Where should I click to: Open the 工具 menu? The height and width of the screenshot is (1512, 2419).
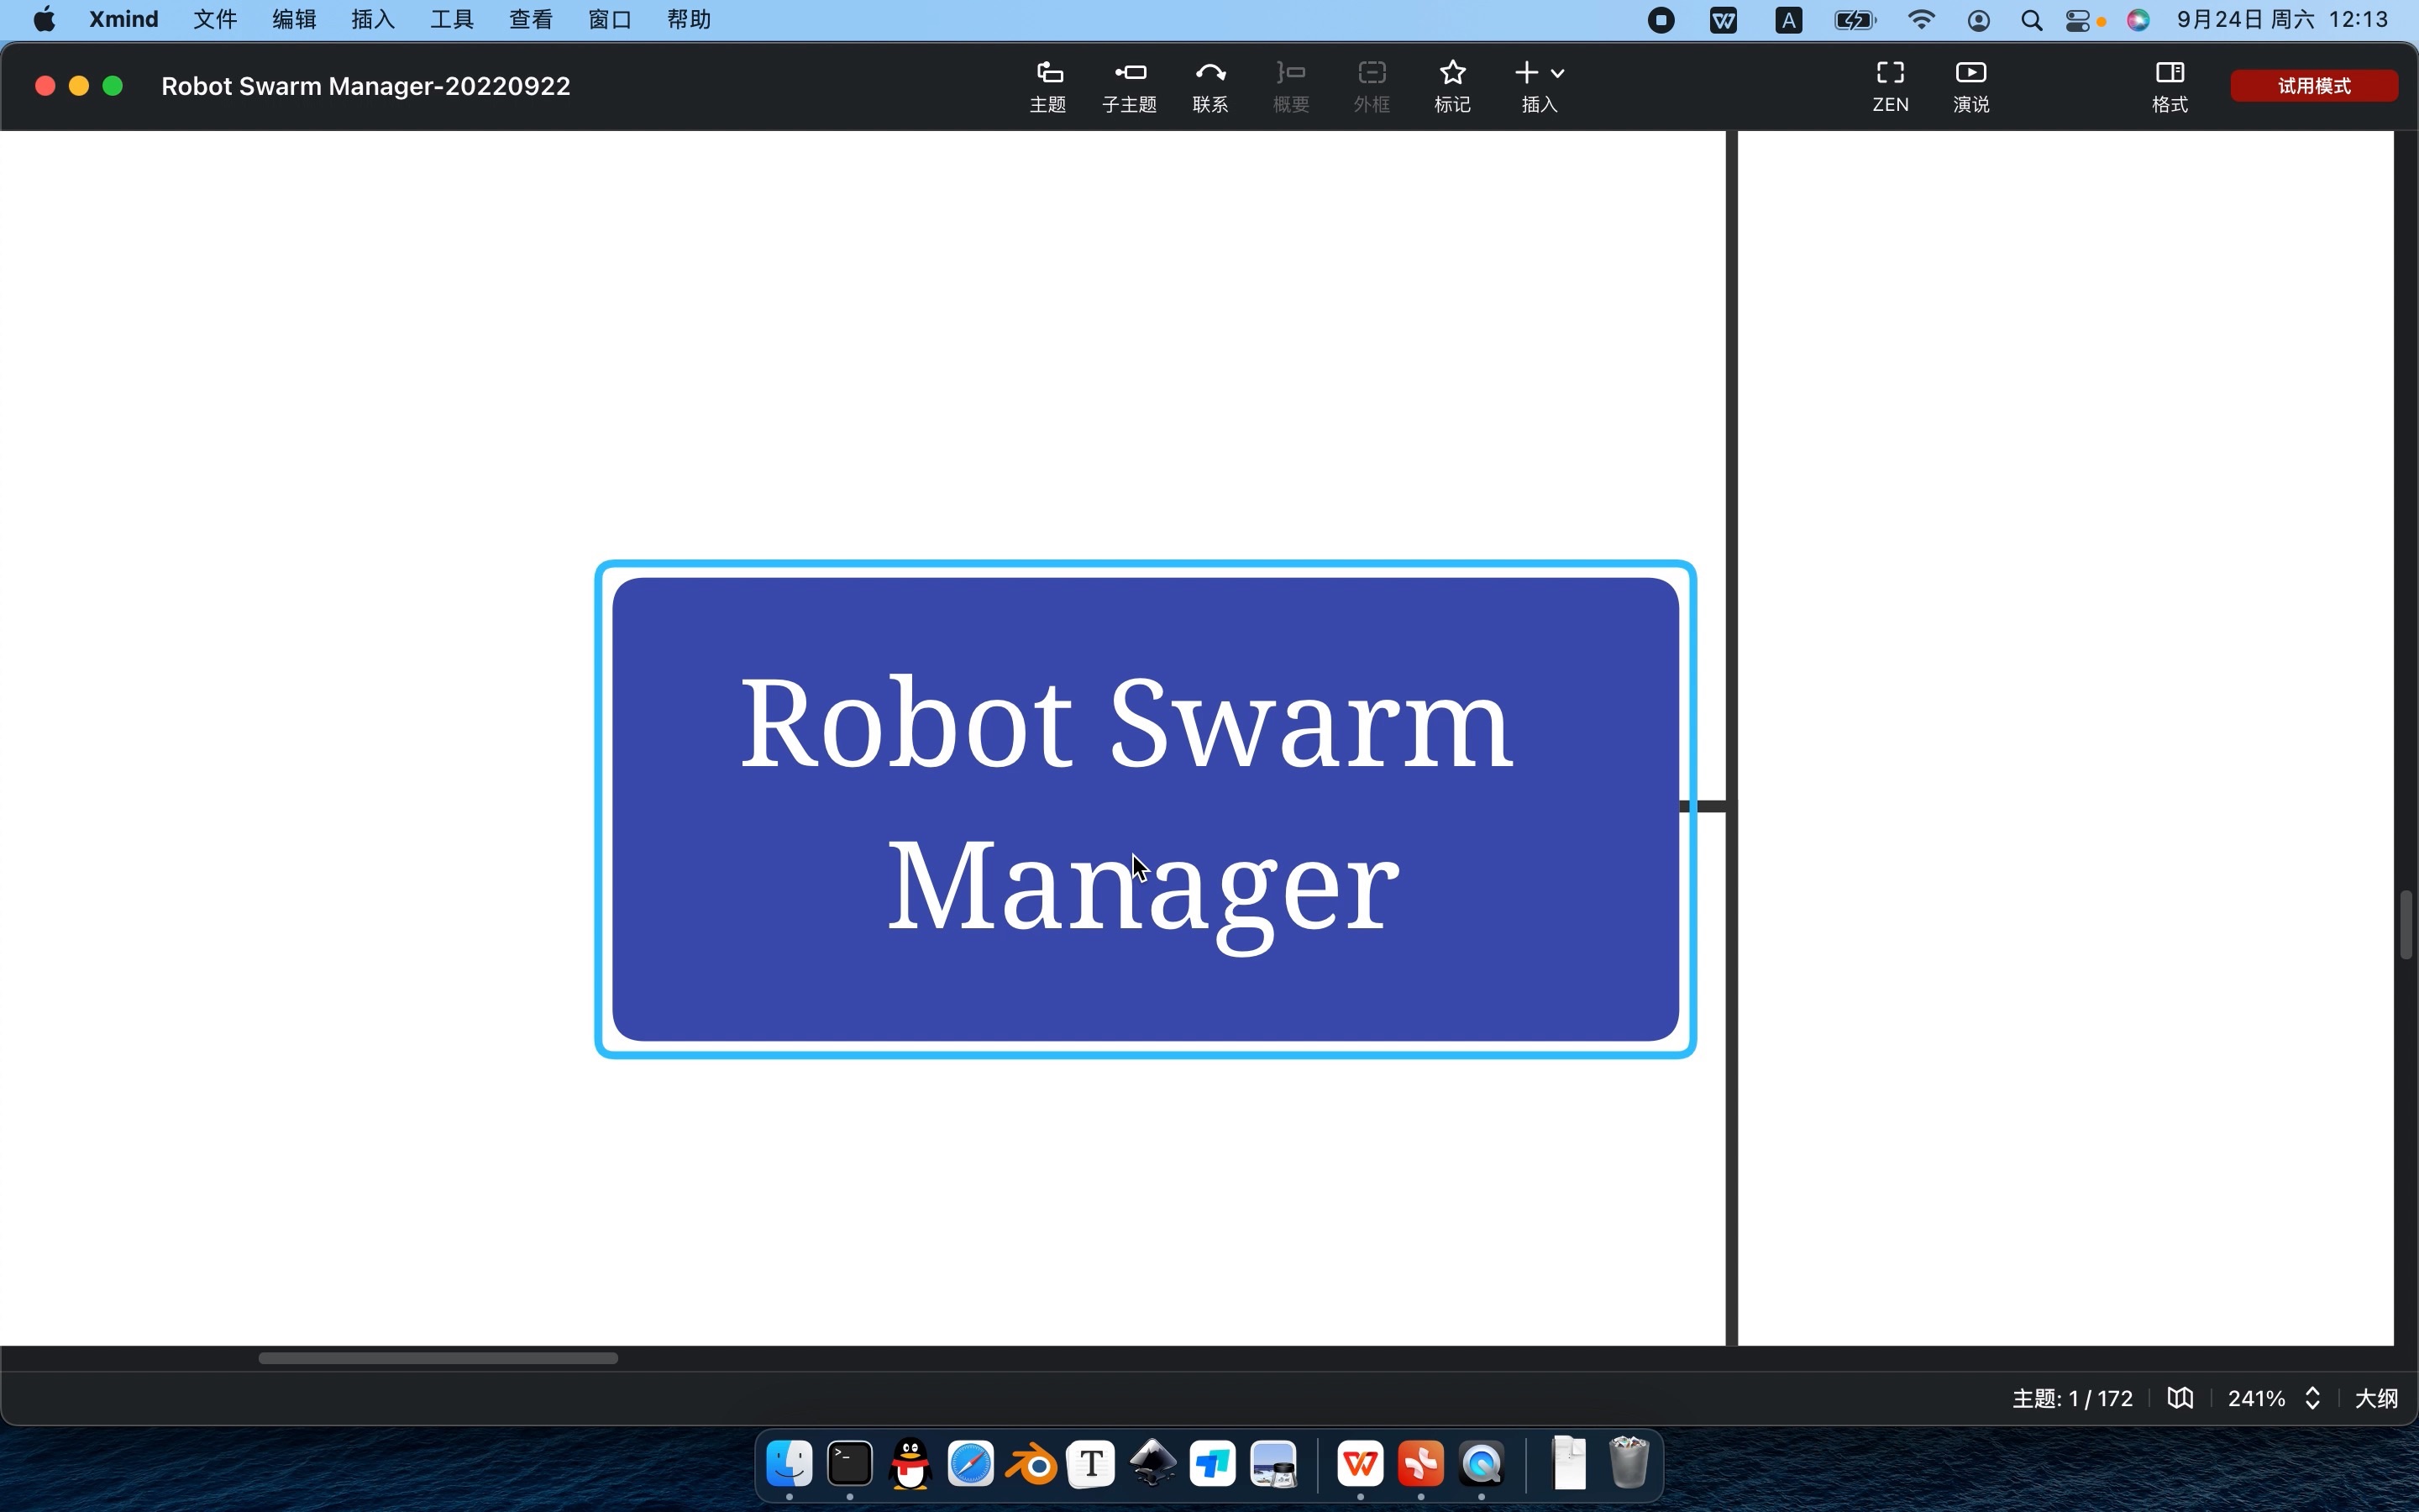tap(452, 20)
